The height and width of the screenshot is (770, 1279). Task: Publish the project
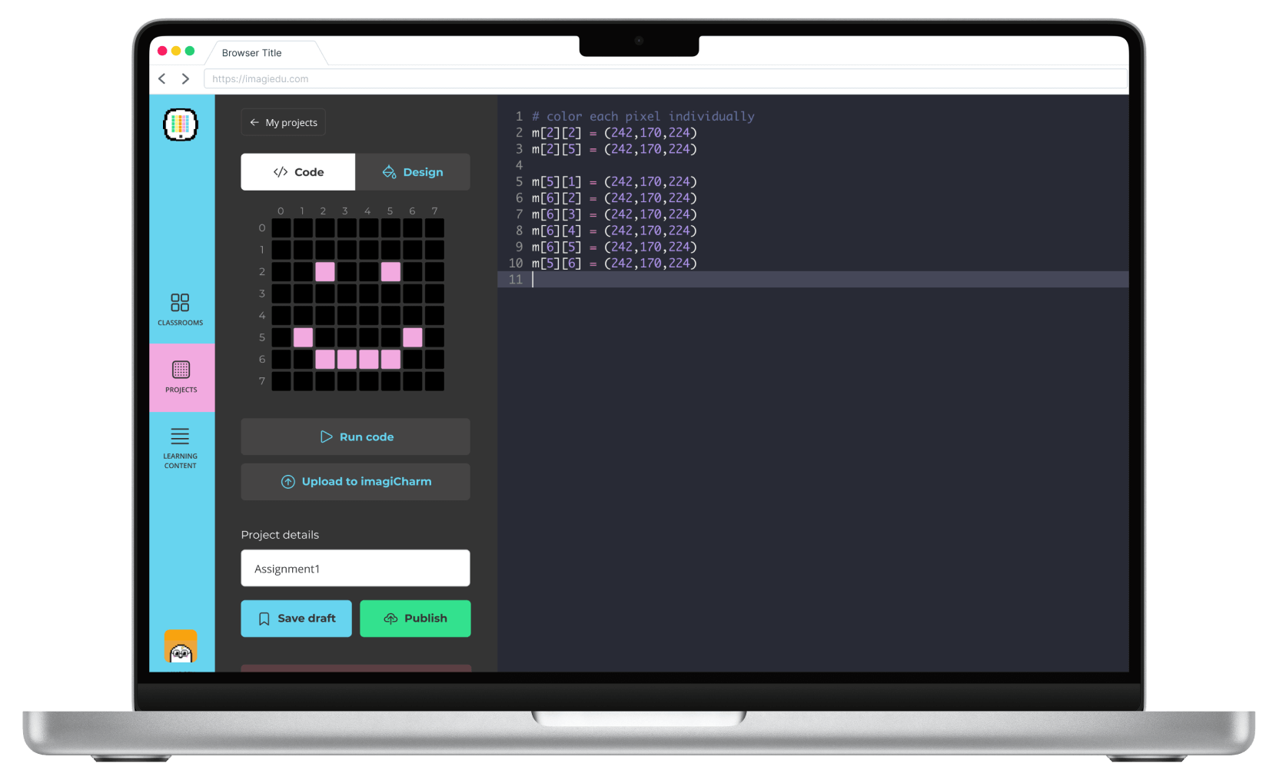coord(415,619)
